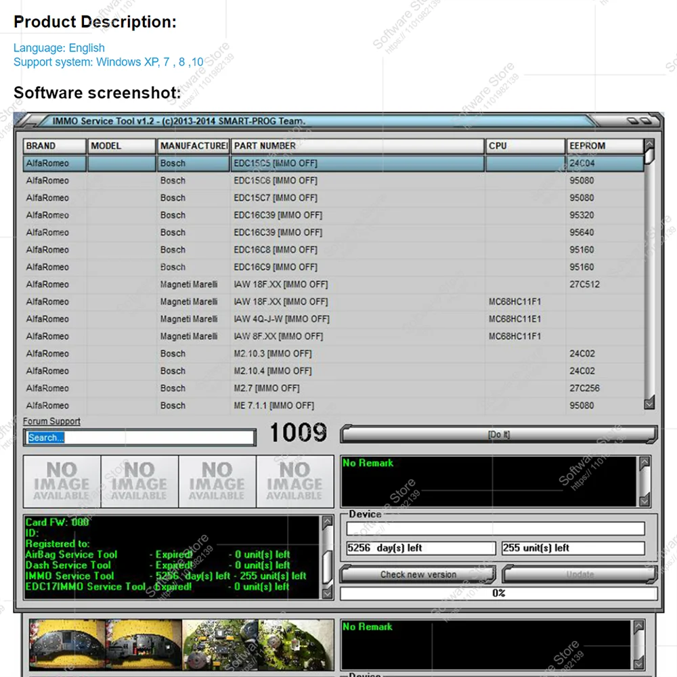Viewport: 677px width, 677px height.
Task: Select the M2.10.3 [IMMO OFF] row
Action: [333, 353]
